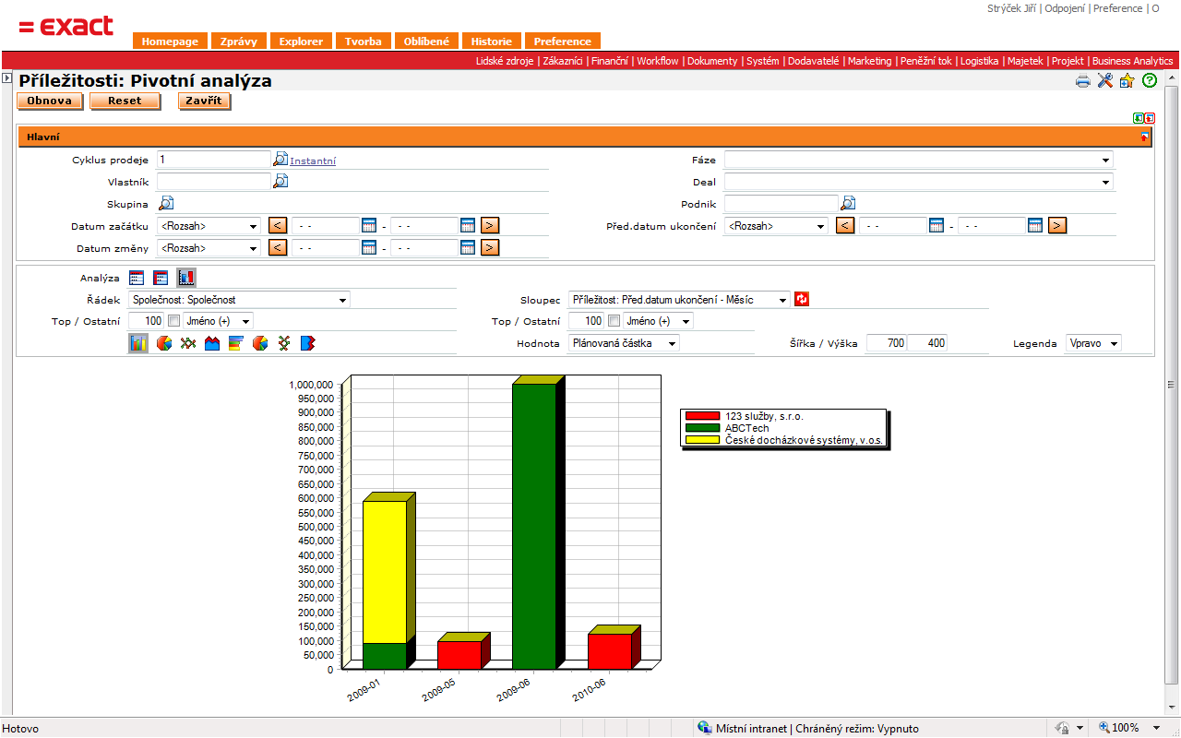
Task: Click the Odpojení link
Action: (1065, 8)
